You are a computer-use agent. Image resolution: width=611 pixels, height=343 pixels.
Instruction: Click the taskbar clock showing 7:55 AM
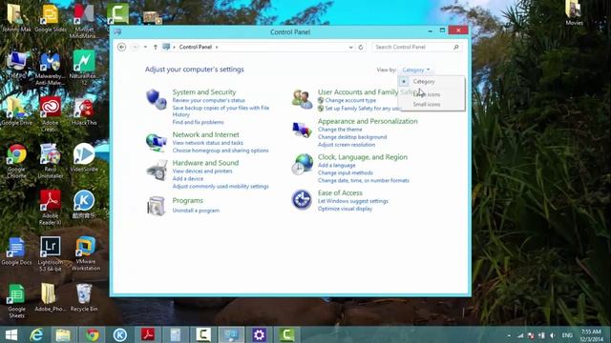(x=591, y=335)
